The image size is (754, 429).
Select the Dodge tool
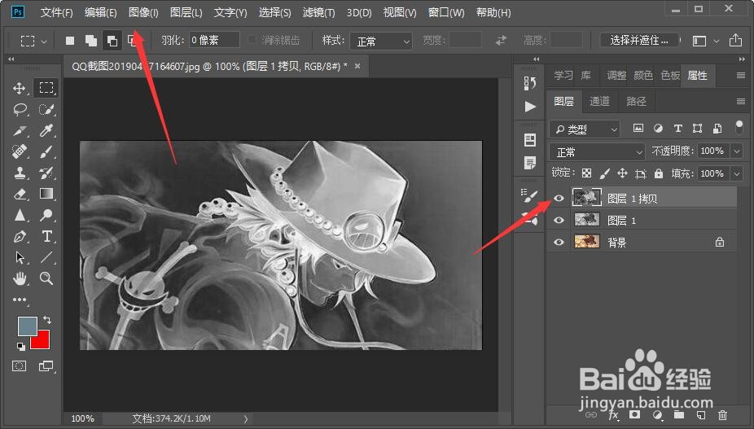point(46,215)
